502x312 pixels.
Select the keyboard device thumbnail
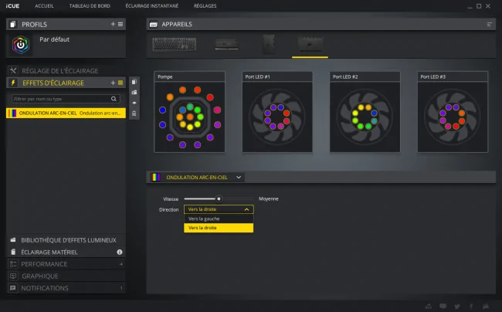click(x=175, y=44)
